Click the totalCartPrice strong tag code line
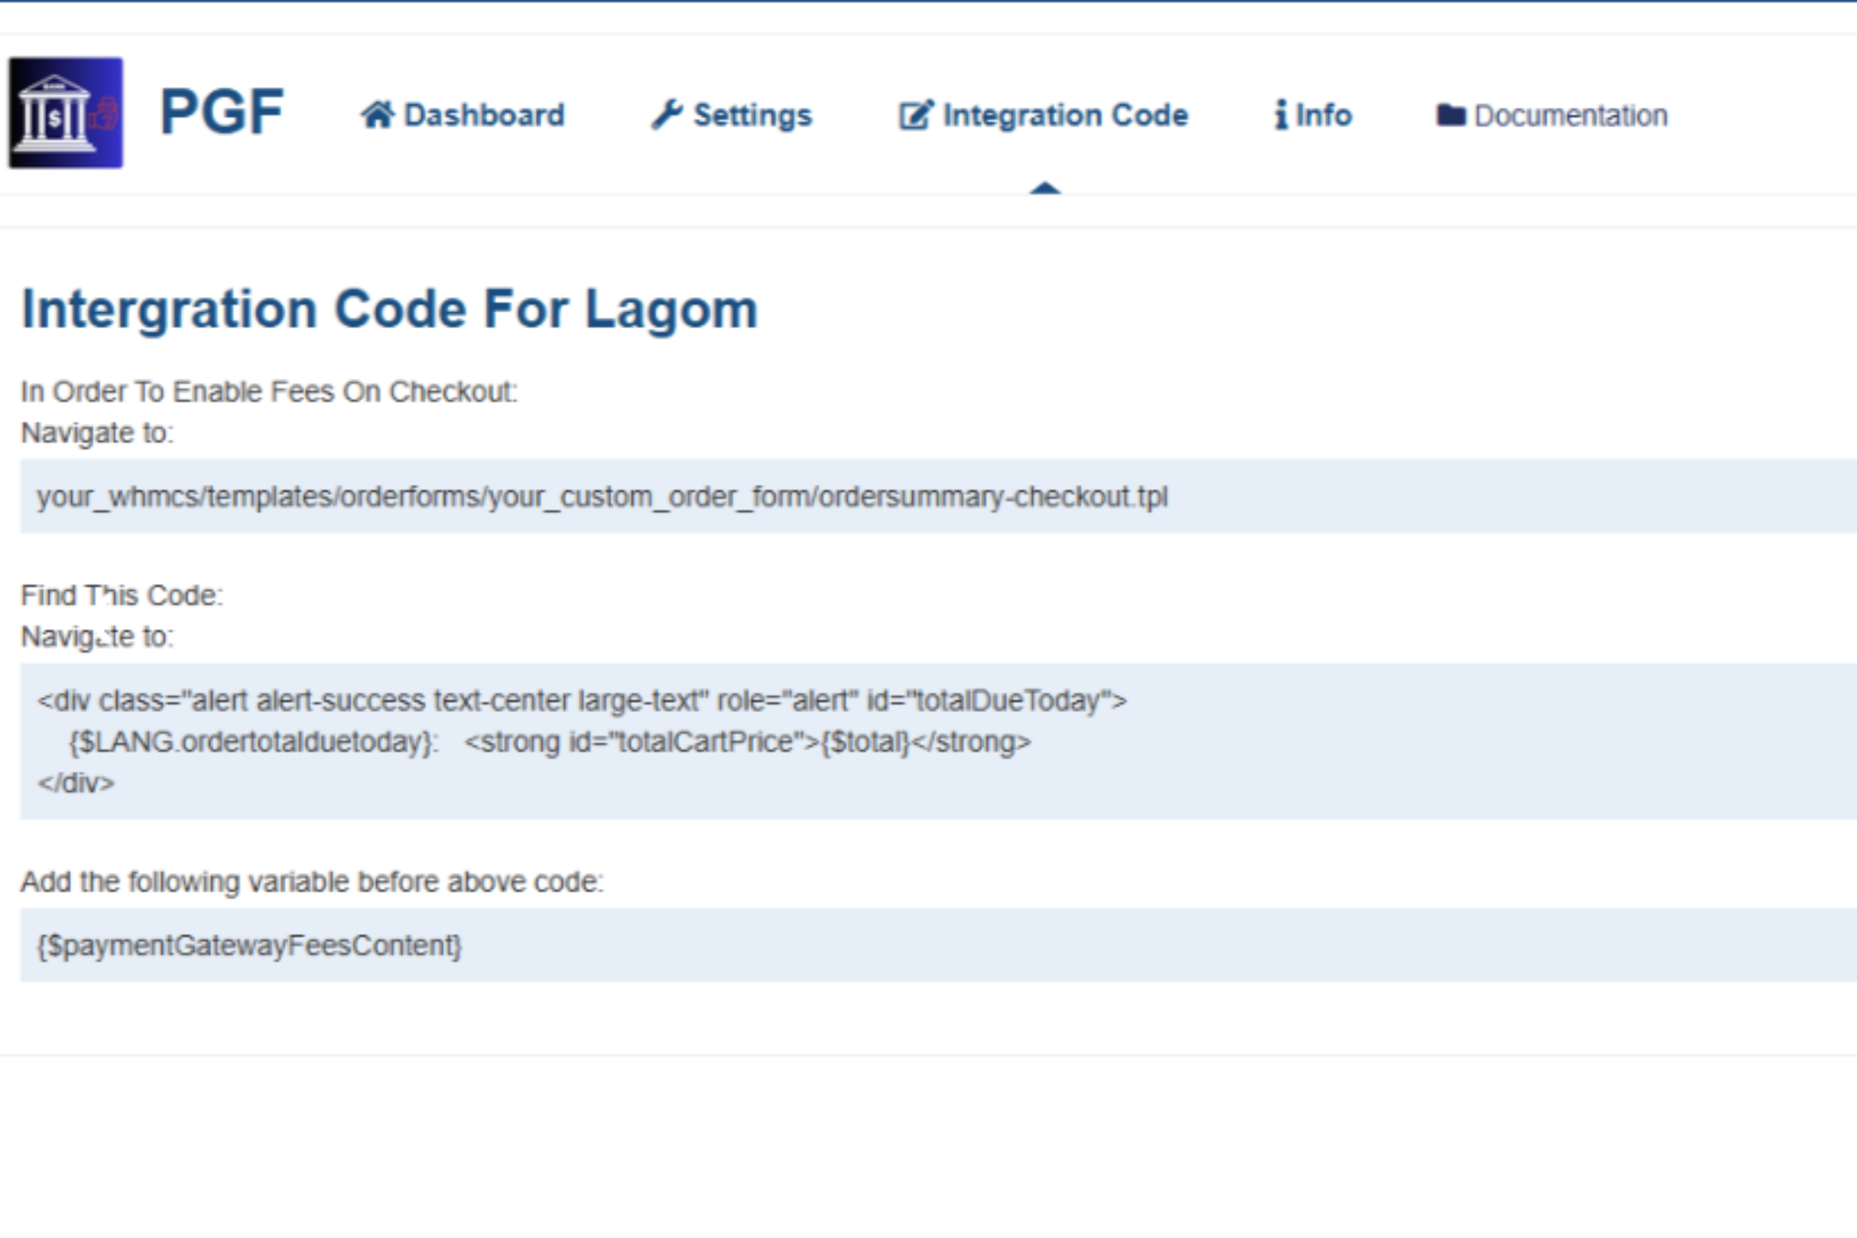This screenshot has height=1238, width=1857. (x=550, y=742)
